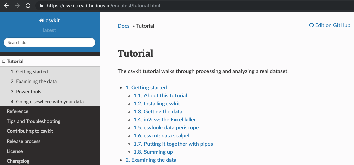The image size is (354, 165).
Task: Open '1.2. Installing csvkit'
Action: click(157, 104)
